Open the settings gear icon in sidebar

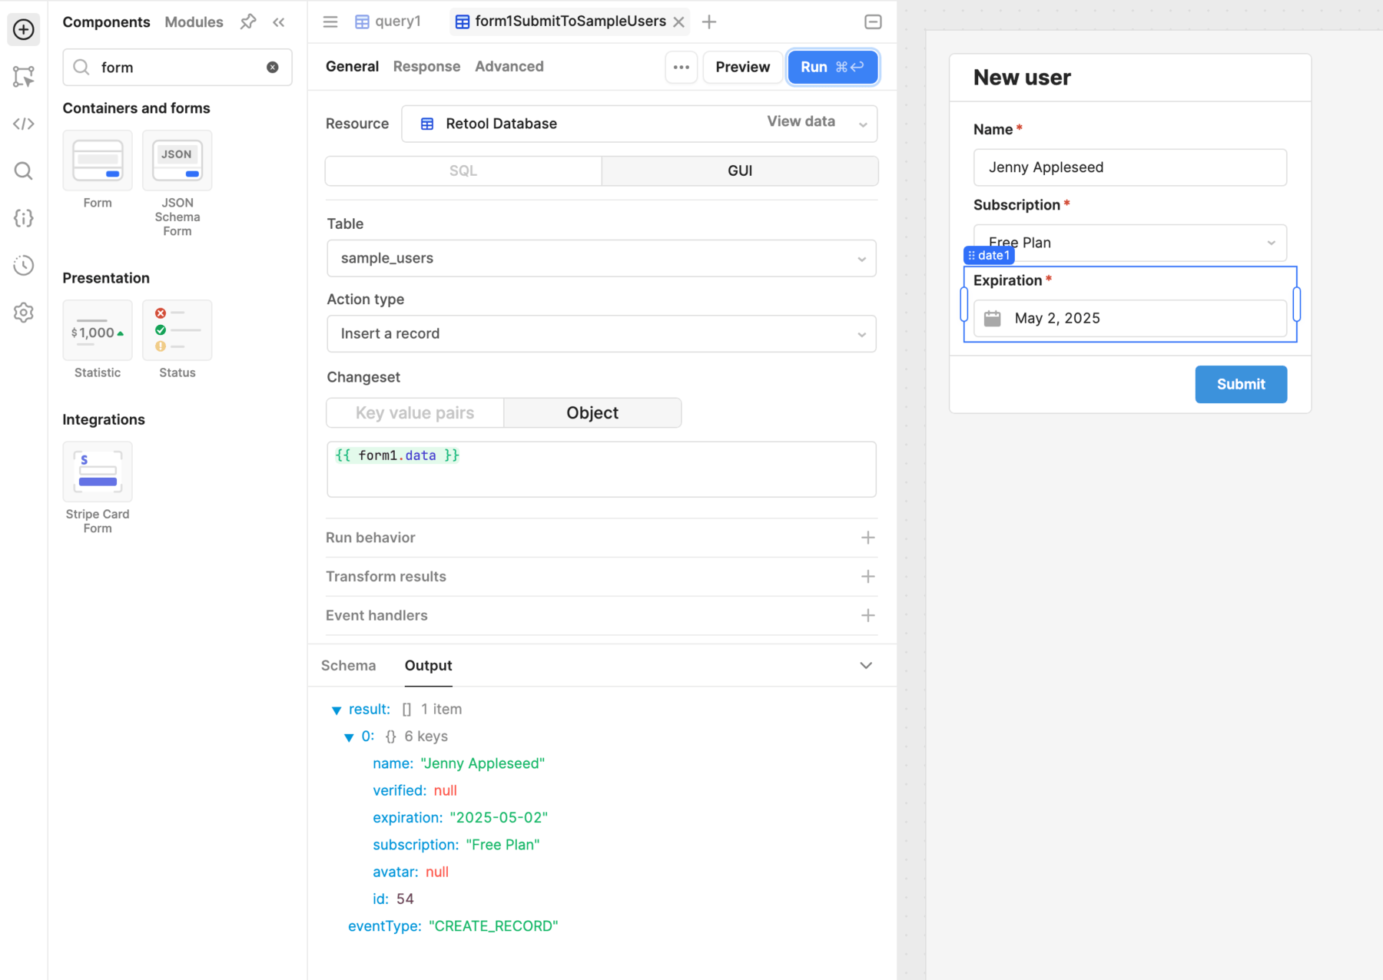pos(24,313)
